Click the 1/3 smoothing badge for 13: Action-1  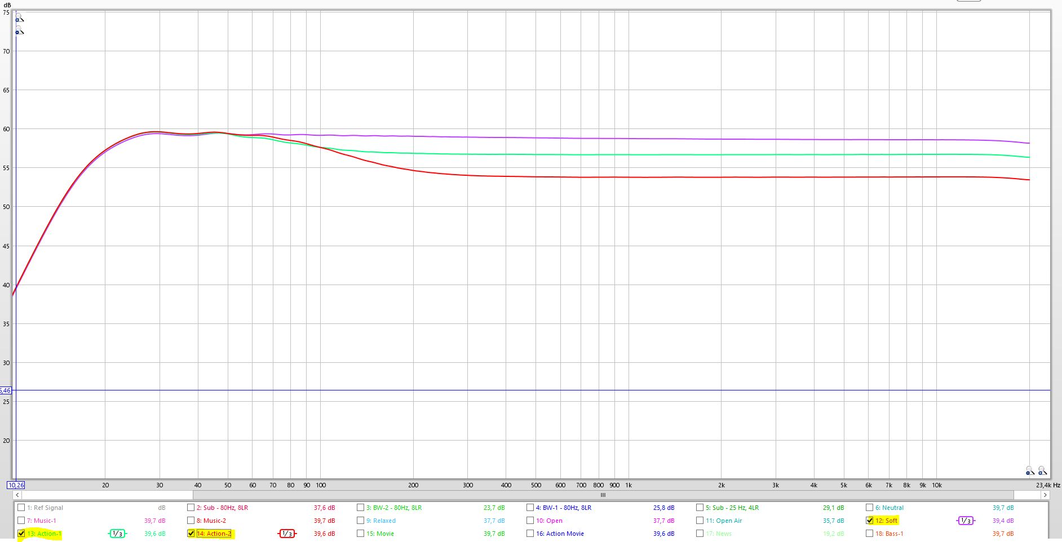pos(117,534)
